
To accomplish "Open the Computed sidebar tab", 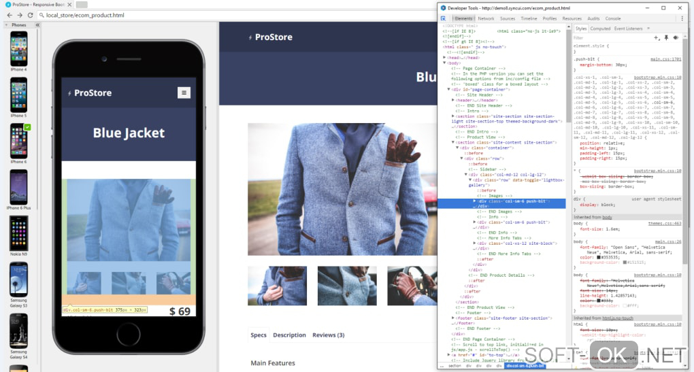I will (600, 29).
